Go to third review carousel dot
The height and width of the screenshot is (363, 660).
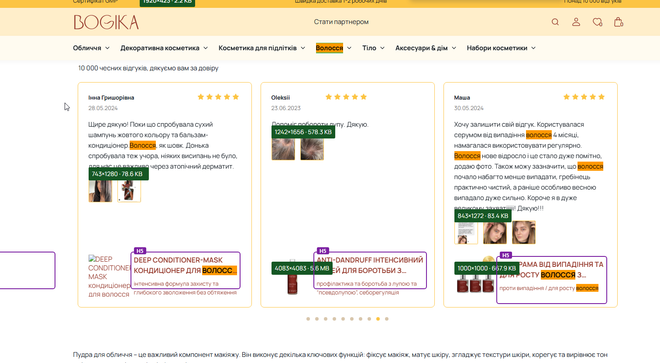point(326,319)
